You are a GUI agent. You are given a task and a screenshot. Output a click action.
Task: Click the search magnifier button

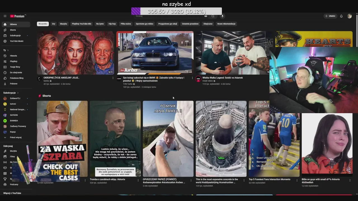click(x=213, y=16)
